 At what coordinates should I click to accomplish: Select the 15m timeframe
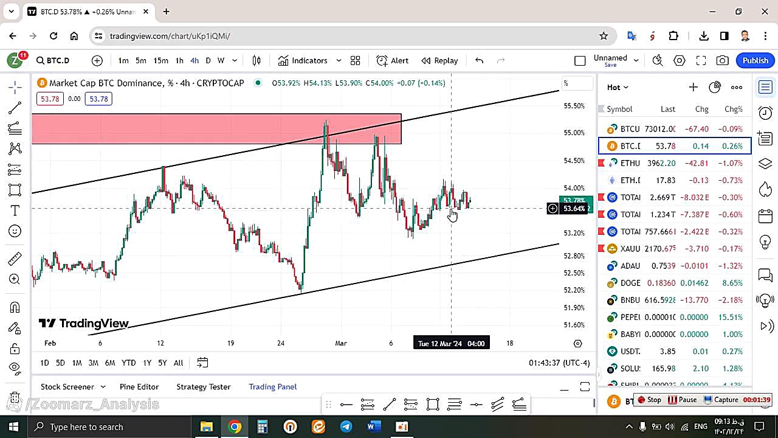[x=160, y=60]
